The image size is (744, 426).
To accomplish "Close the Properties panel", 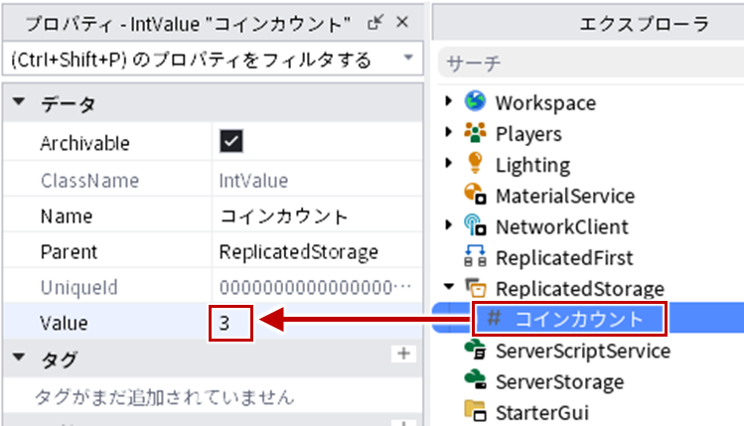I will coord(402,22).
